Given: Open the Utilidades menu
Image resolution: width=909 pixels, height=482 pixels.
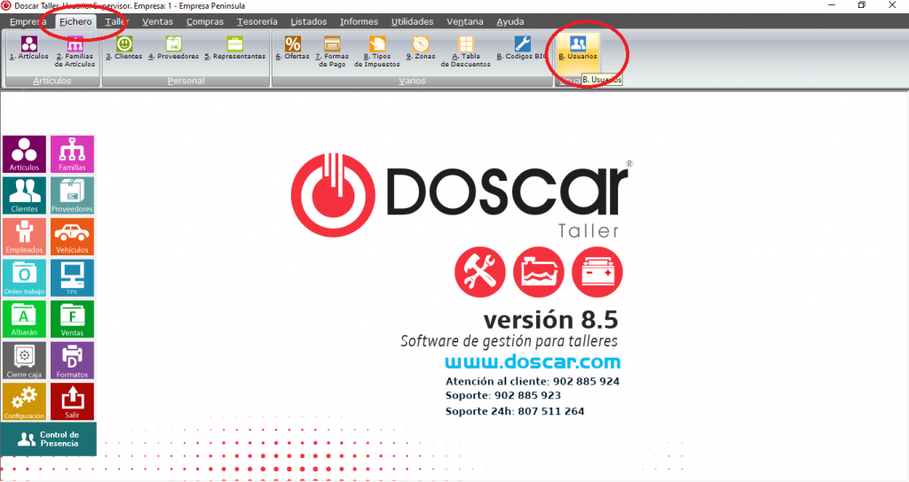Looking at the screenshot, I should click(412, 21).
